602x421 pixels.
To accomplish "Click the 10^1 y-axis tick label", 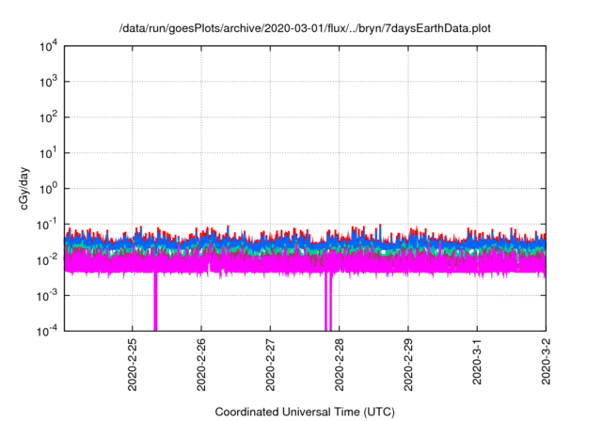I will click(x=48, y=153).
